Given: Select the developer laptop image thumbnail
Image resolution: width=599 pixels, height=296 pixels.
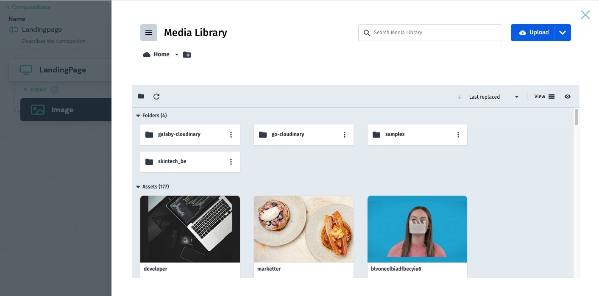Looking at the screenshot, I should tap(190, 229).
